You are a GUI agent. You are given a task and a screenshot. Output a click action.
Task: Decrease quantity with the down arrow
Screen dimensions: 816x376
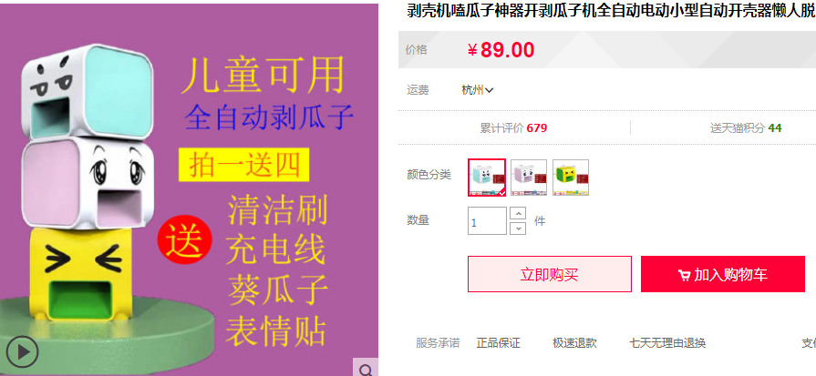pos(518,228)
